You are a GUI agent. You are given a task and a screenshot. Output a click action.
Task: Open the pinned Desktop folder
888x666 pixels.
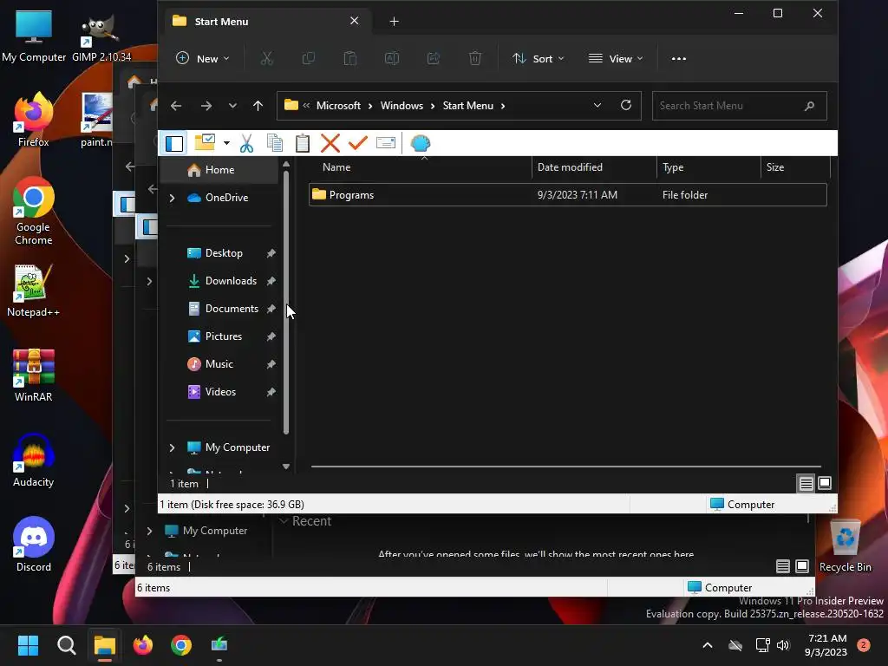[224, 253]
